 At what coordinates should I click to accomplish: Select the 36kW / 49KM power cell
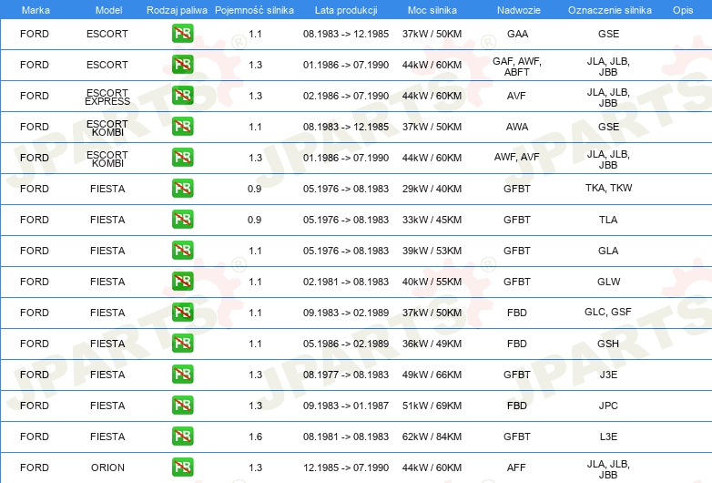pos(432,344)
